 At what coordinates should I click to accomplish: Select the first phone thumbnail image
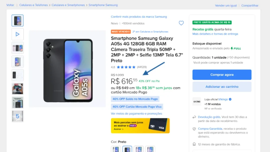click(18, 21)
